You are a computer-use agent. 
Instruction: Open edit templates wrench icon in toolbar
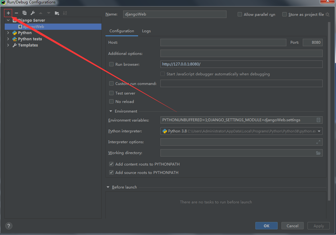click(x=33, y=13)
